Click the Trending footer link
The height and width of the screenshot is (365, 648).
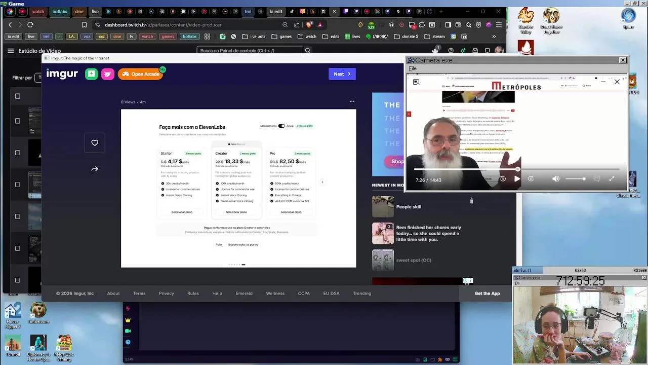(x=362, y=294)
